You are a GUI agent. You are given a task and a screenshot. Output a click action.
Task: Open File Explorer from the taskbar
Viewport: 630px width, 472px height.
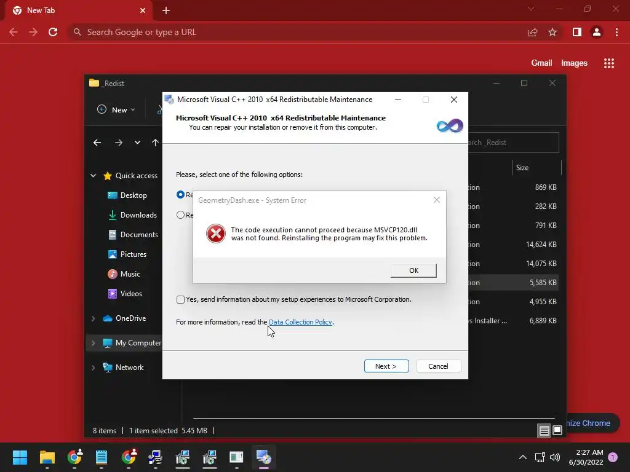coord(47,457)
